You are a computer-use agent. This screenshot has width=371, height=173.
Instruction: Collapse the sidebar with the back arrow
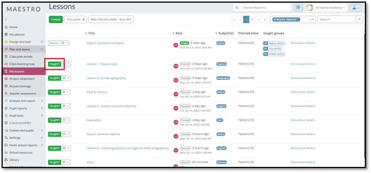6,20
